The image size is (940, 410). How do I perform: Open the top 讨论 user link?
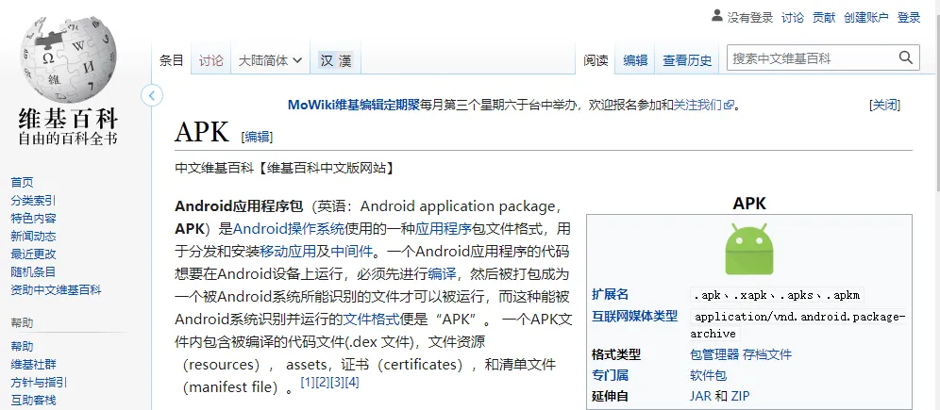tap(793, 18)
